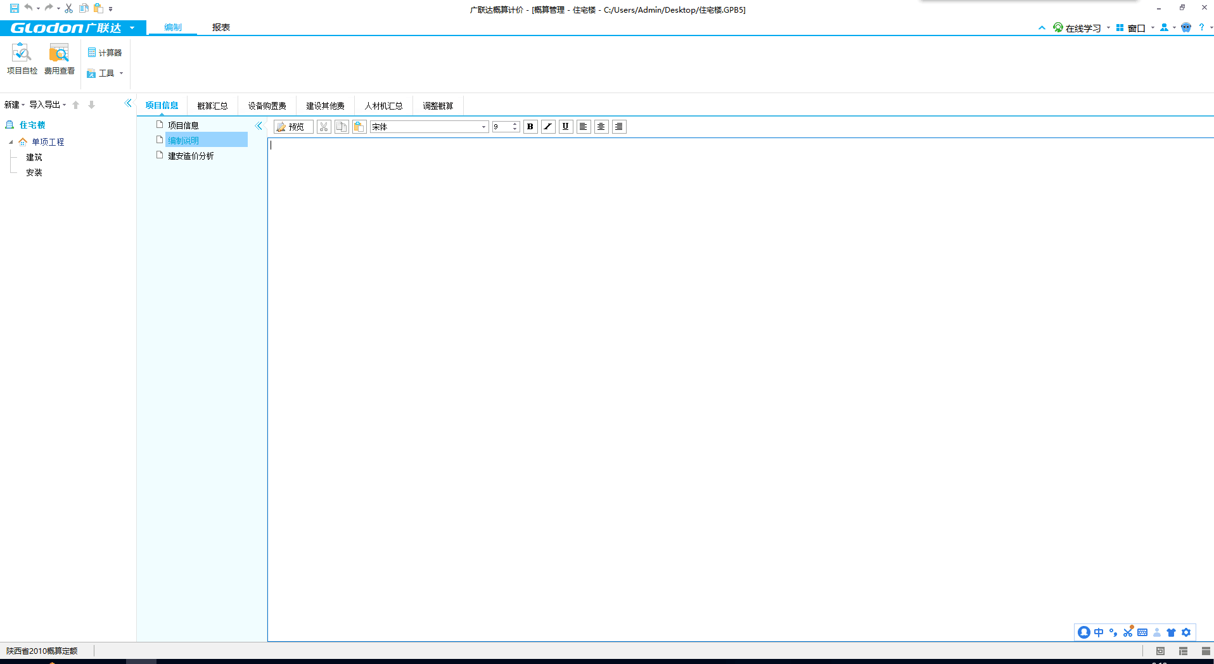Click the IME scissors screenshot icon
The height and width of the screenshot is (664, 1214).
[x=1128, y=632]
